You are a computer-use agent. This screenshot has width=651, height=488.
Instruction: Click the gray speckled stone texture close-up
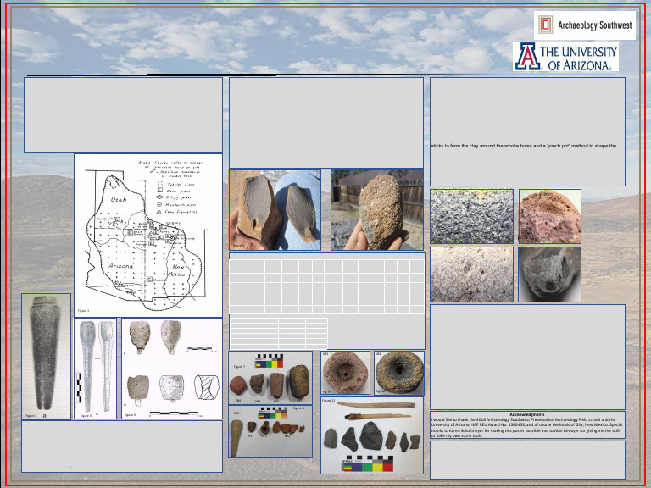coord(471,217)
